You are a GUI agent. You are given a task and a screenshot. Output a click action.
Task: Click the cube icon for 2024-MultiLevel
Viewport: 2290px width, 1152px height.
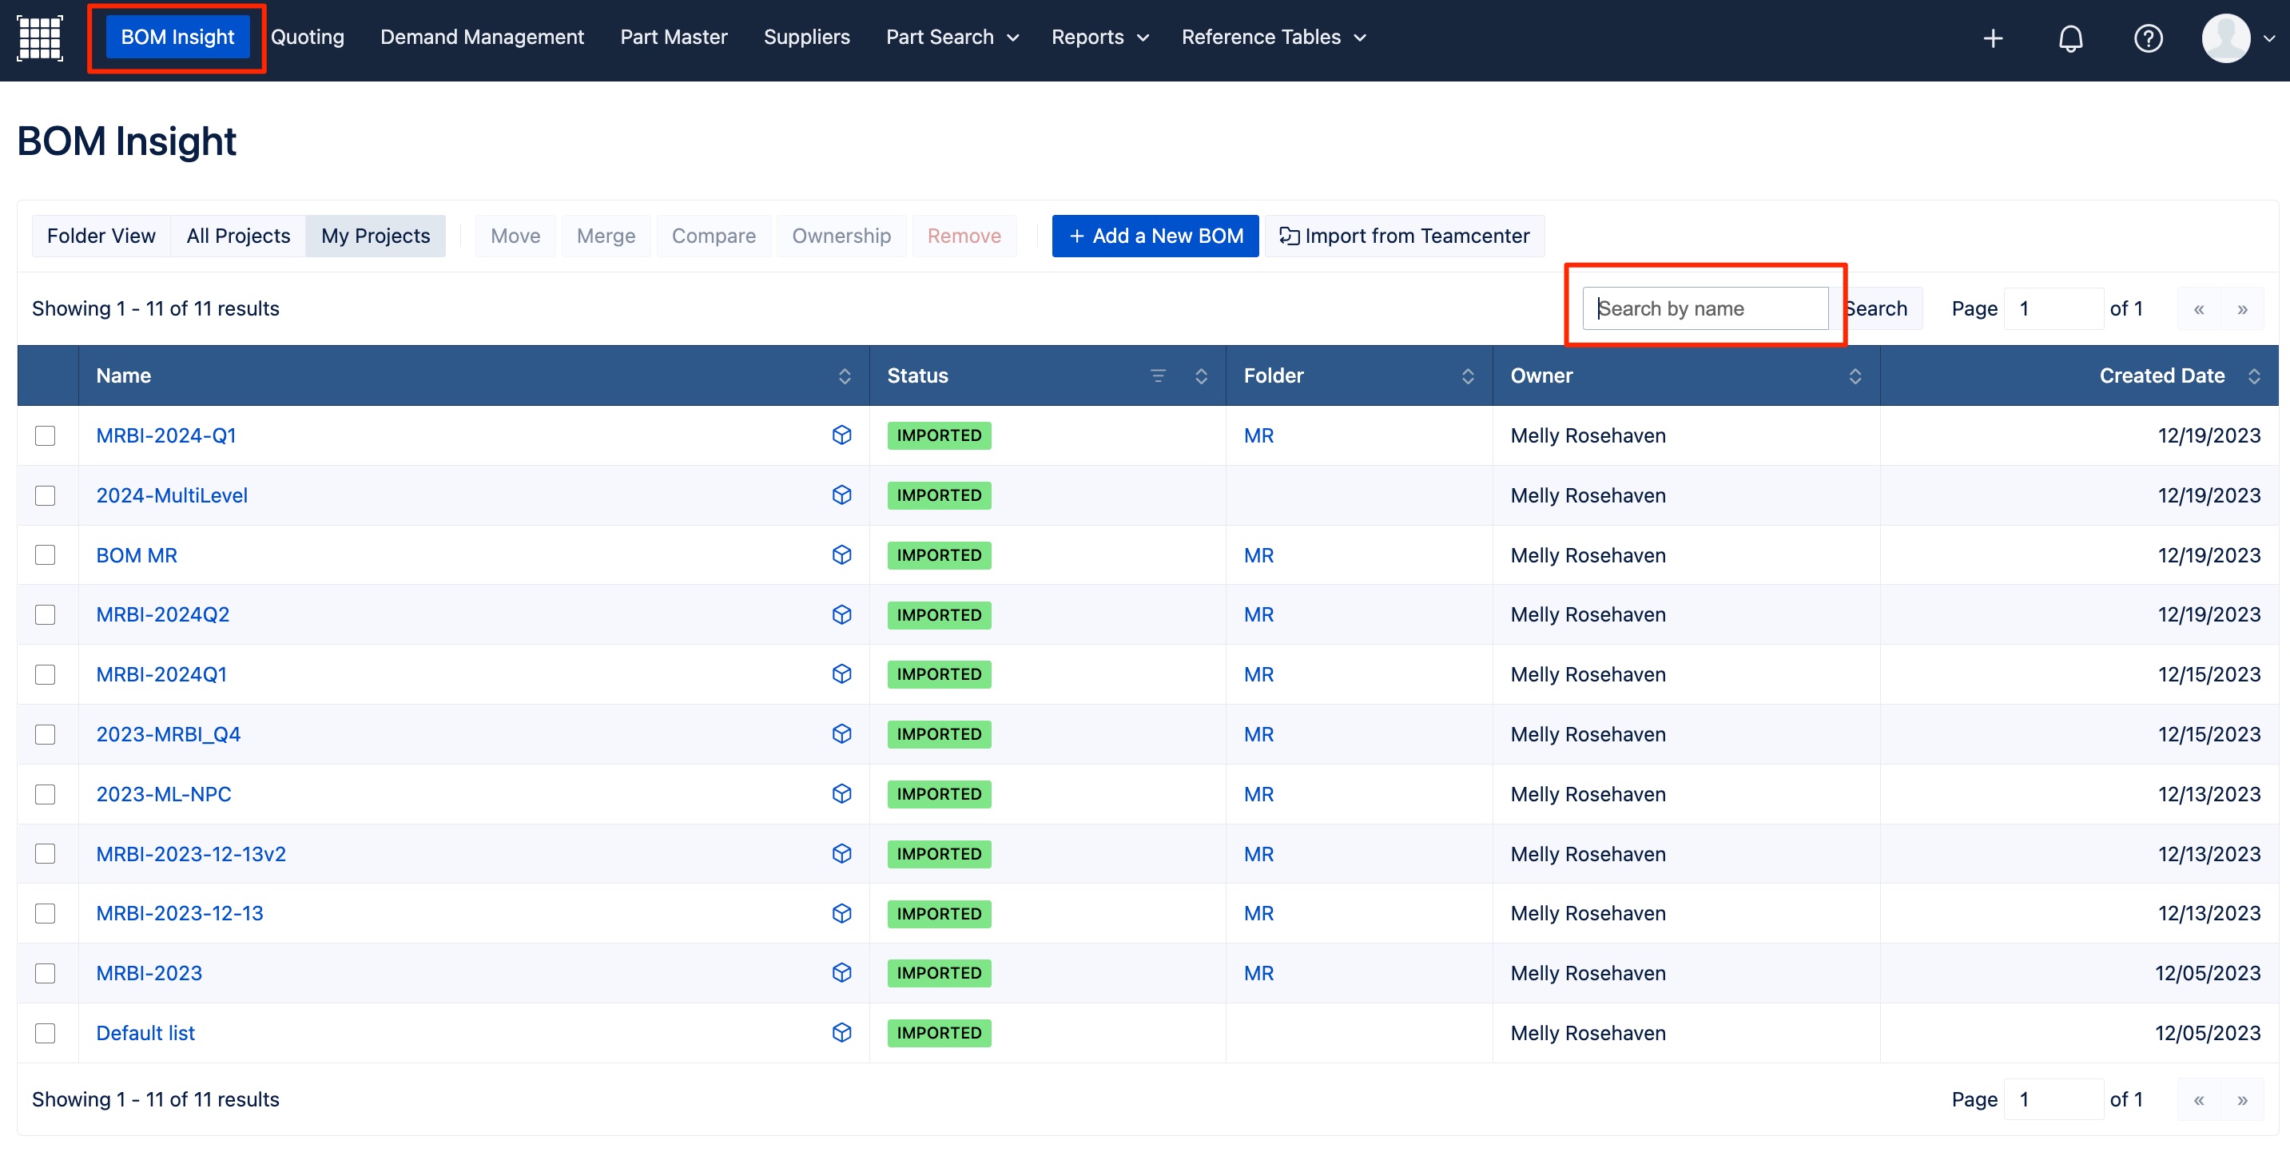[841, 495]
